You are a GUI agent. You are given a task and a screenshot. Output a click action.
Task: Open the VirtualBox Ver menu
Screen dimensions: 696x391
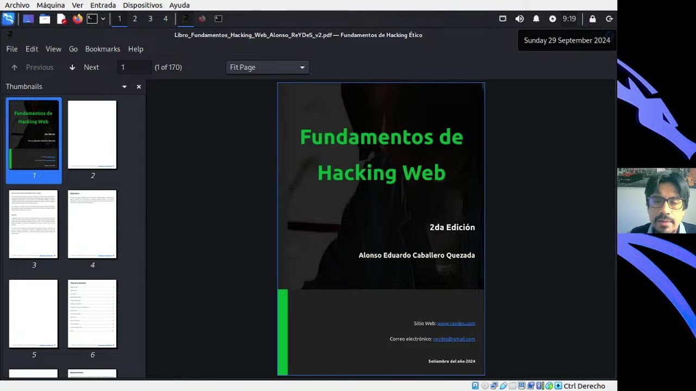[77, 5]
